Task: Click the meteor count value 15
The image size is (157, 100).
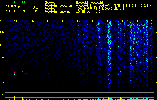Action: pos(36,11)
